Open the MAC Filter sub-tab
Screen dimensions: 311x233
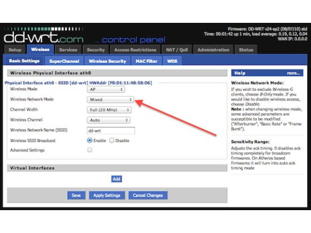click(x=146, y=61)
